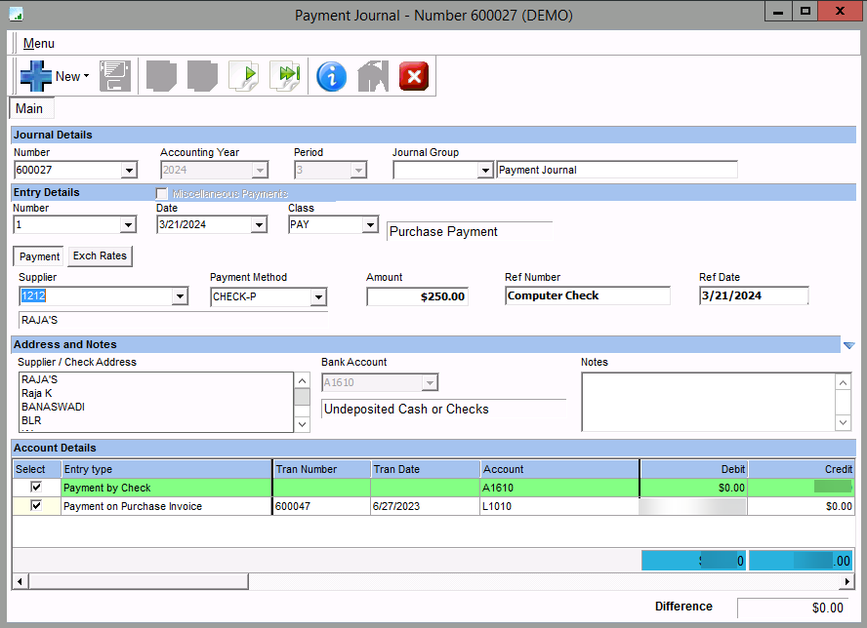Open the Journal Group dropdown
Screen dimensions: 867x628
pos(485,171)
